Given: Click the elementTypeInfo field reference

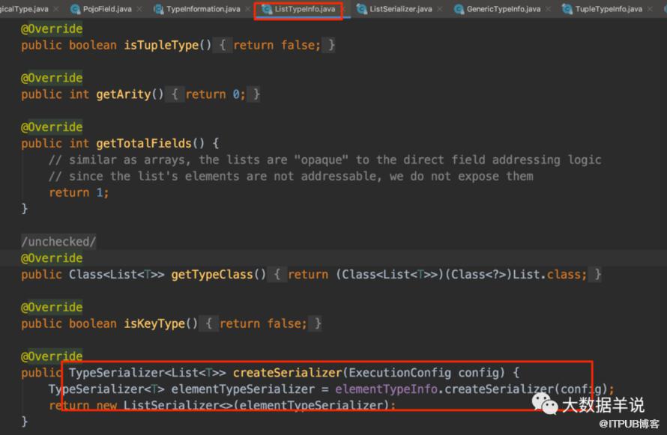Looking at the screenshot, I should click(386, 389).
